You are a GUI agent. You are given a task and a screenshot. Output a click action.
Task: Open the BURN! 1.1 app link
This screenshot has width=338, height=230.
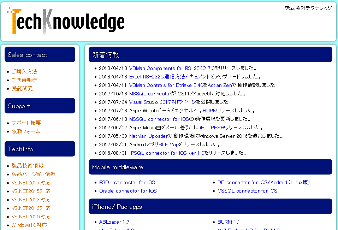pos(229,222)
